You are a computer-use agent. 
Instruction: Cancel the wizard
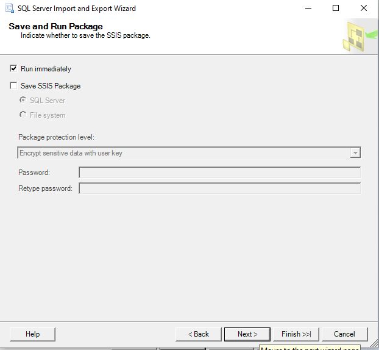(344, 334)
